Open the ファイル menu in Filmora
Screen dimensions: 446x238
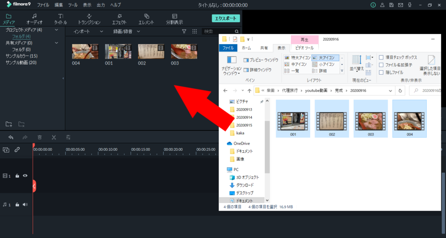pos(43,5)
